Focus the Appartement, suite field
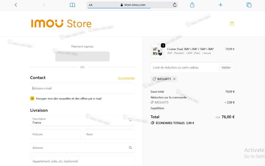Image resolution: width=265 pixels, height=166 pixels. point(82,161)
